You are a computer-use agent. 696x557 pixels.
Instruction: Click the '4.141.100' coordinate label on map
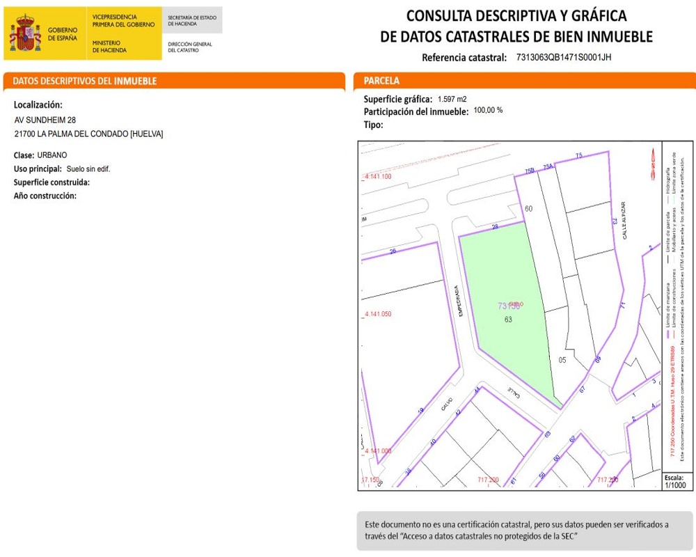coord(378,176)
